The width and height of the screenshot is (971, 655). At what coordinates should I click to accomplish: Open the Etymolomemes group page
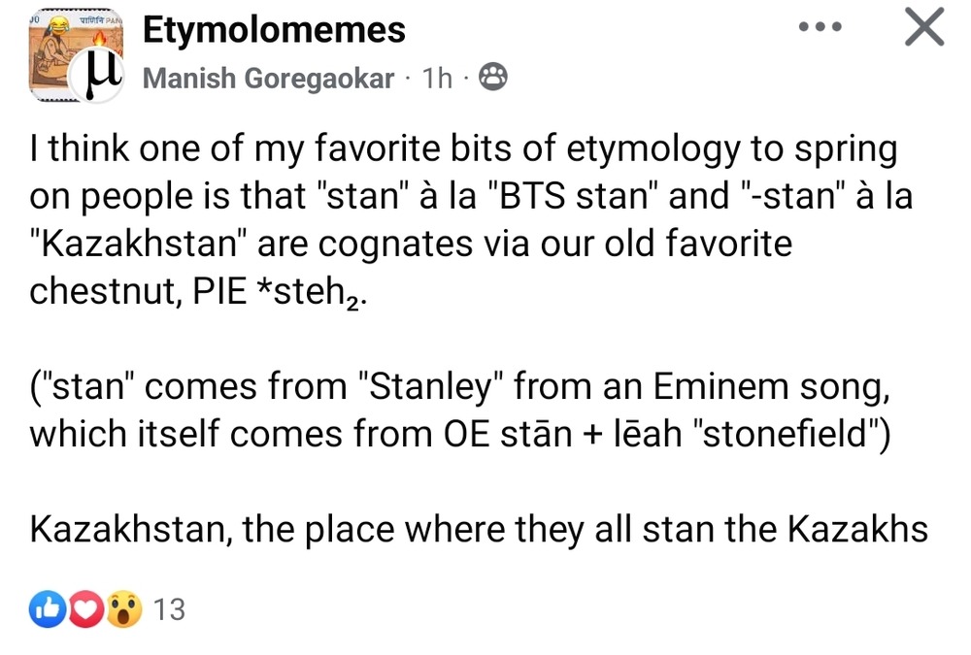click(x=274, y=29)
